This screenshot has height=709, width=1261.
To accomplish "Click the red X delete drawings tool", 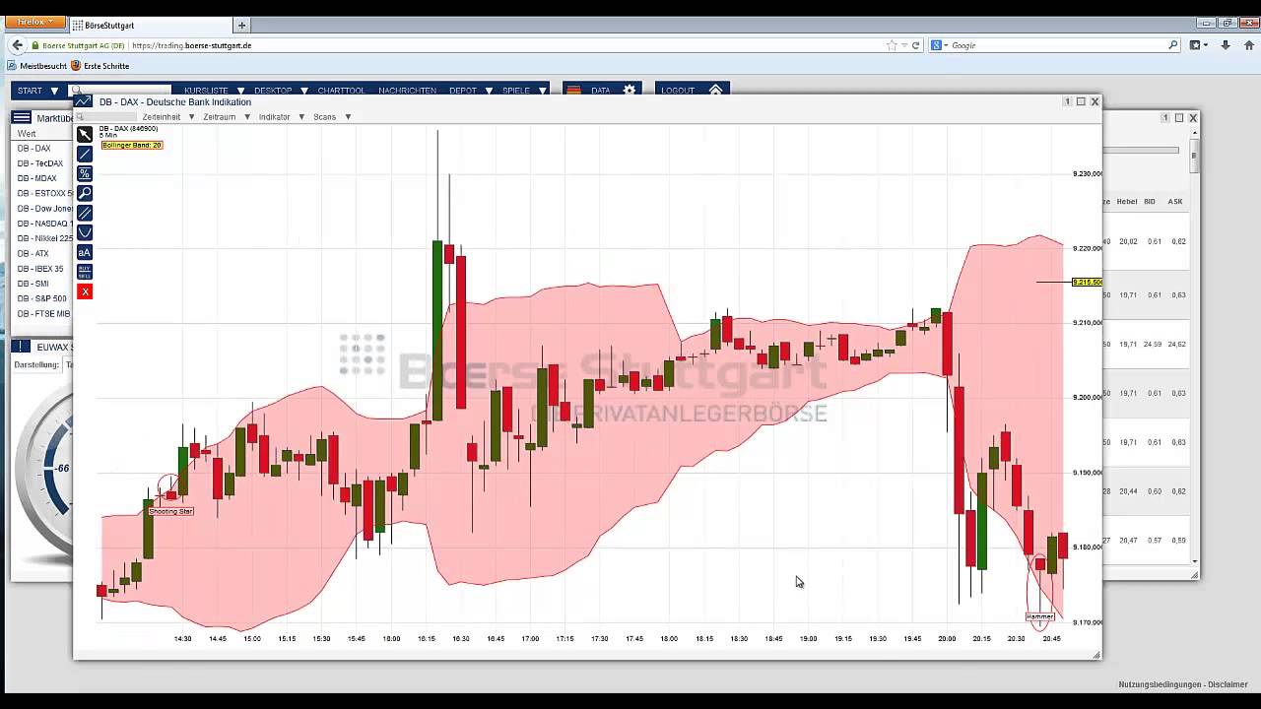I will [x=85, y=291].
